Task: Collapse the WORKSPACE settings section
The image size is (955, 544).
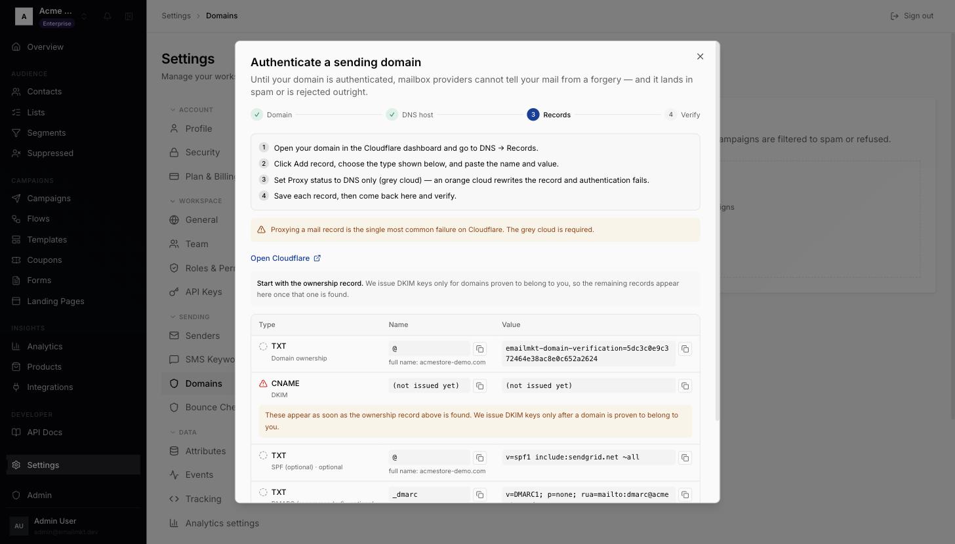Action: 195,201
